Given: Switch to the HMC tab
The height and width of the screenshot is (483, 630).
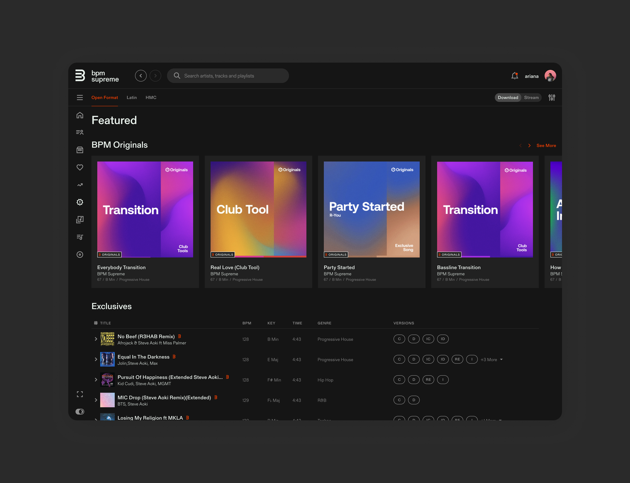Looking at the screenshot, I should [151, 97].
